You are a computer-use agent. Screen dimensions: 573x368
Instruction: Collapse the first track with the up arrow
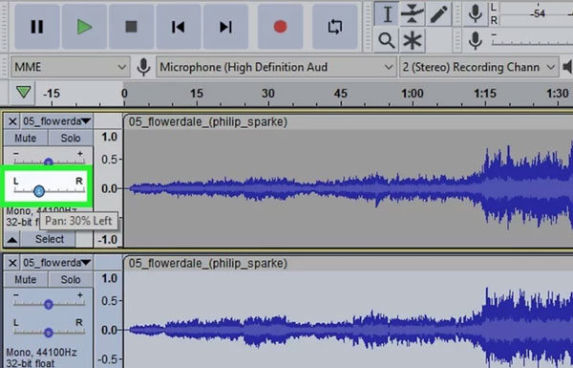(x=12, y=240)
